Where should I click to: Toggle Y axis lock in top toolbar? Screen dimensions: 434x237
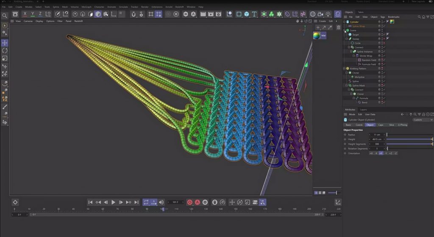32,14
